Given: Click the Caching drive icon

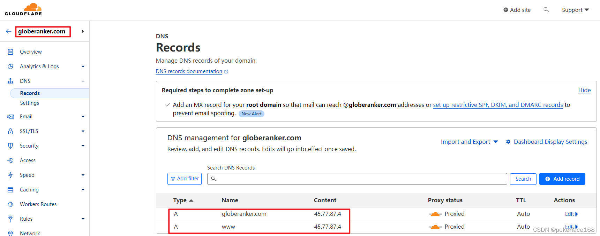Looking at the screenshot, I should 10,190.
